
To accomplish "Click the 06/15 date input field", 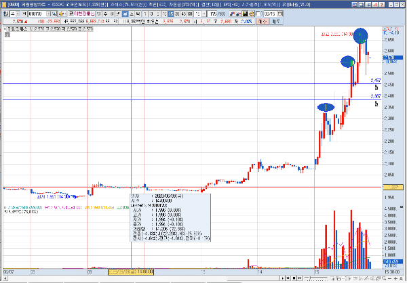I will (x=270, y=14).
